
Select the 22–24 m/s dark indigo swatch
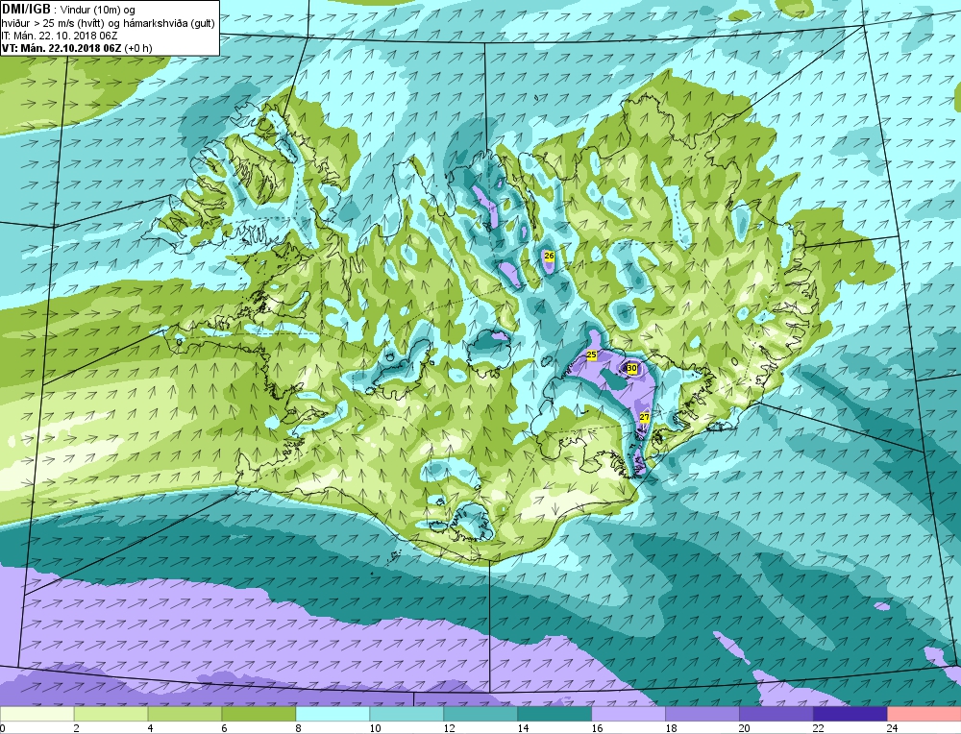pos(850,715)
